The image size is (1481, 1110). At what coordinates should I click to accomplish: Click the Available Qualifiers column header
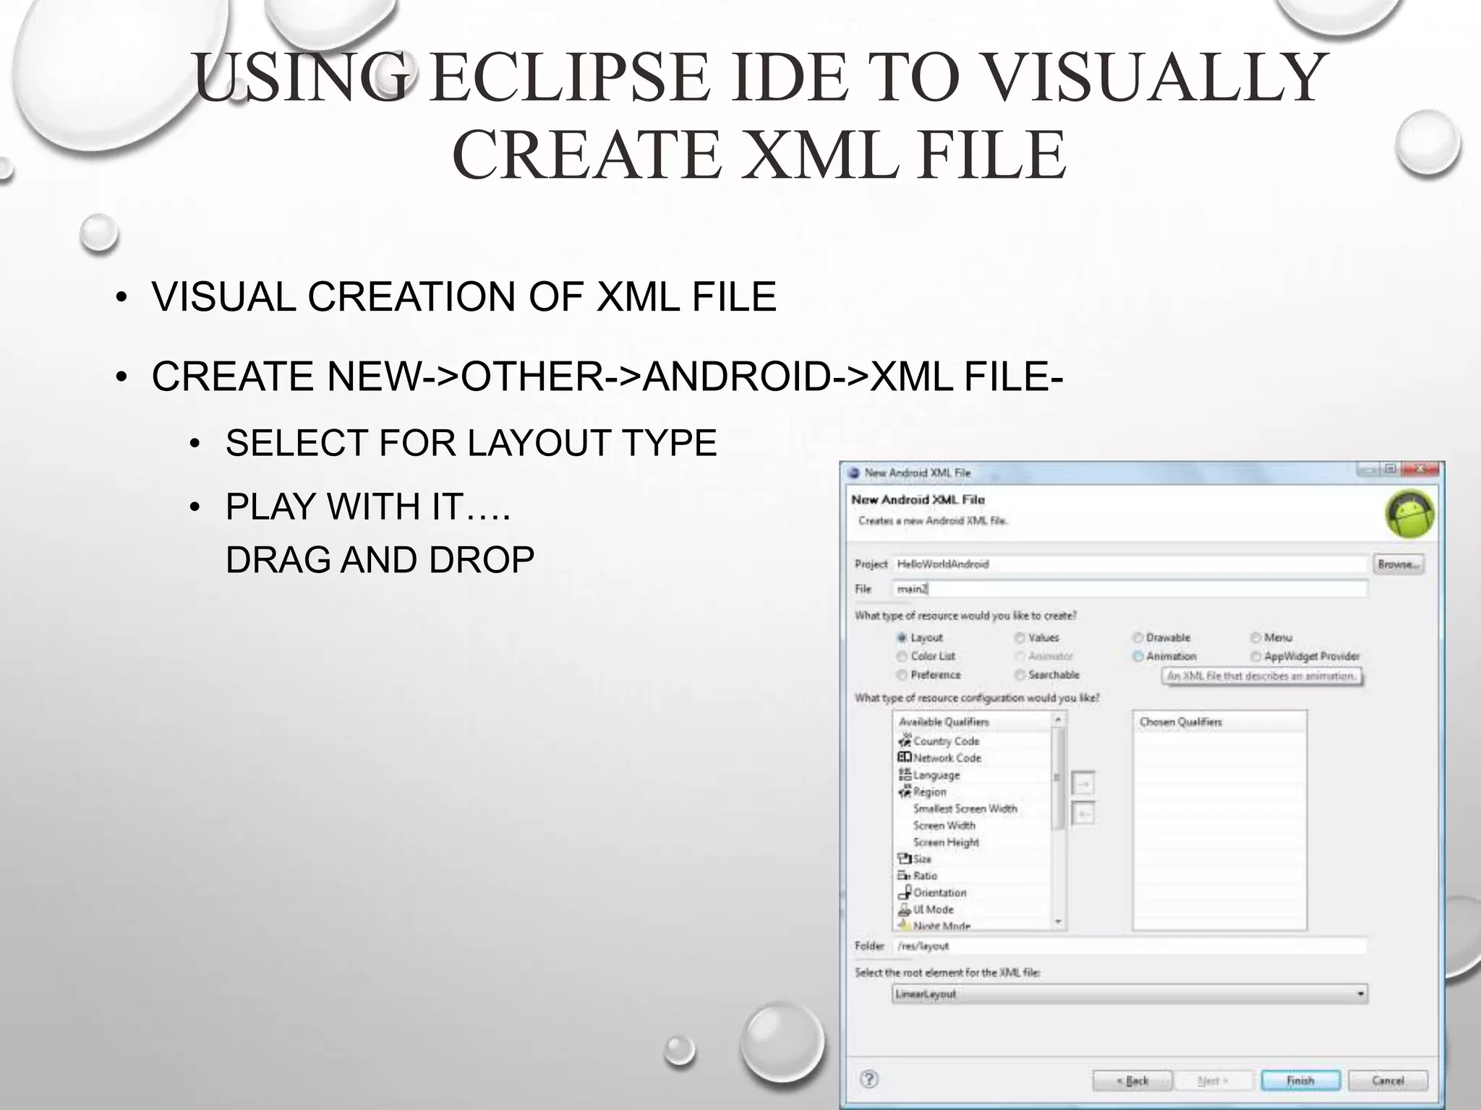(973, 721)
